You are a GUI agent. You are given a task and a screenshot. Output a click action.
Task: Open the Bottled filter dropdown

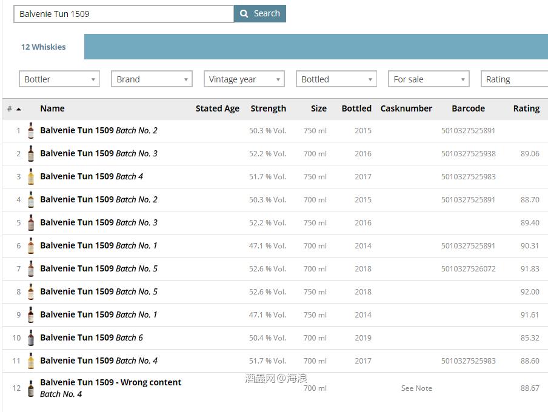pyautogui.click(x=336, y=79)
